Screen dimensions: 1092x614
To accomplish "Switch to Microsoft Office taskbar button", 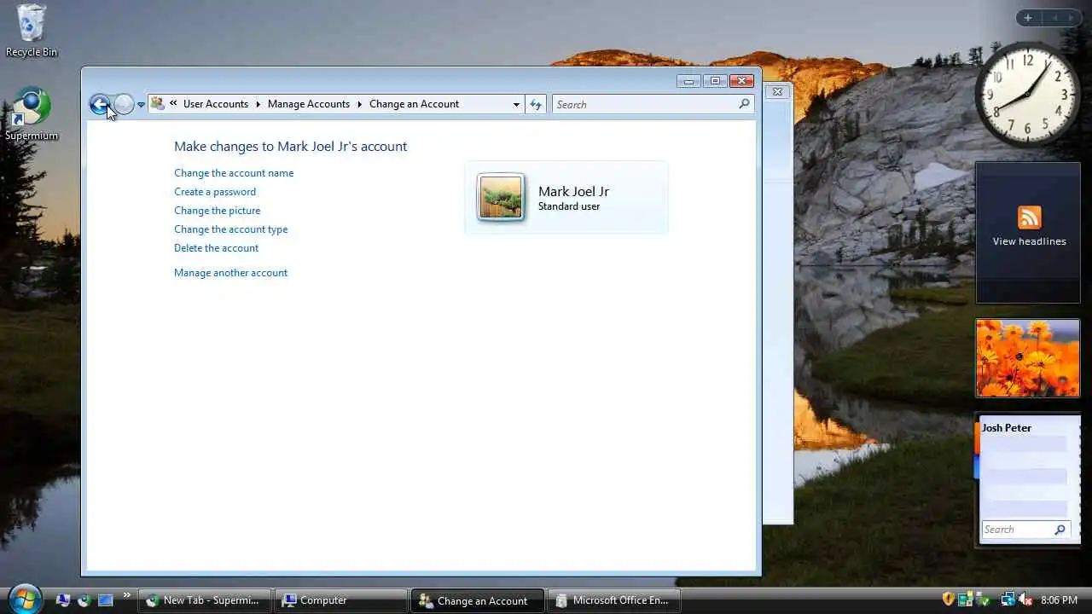I will (x=614, y=600).
